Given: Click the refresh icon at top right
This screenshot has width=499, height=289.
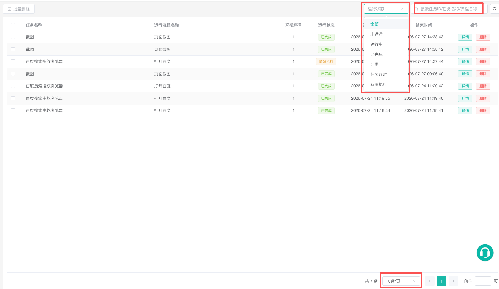Looking at the screenshot, I should (x=495, y=9).
